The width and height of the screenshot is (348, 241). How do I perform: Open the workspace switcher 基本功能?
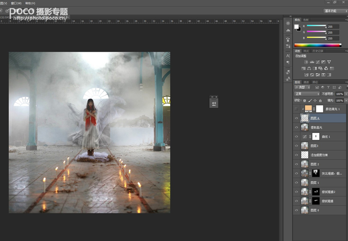[335, 11]
